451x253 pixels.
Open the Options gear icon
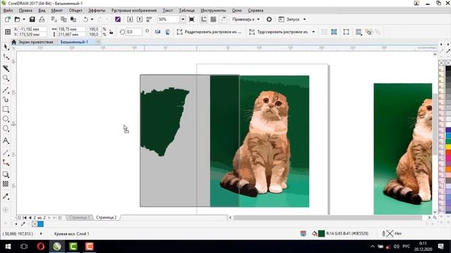(269, 19)
